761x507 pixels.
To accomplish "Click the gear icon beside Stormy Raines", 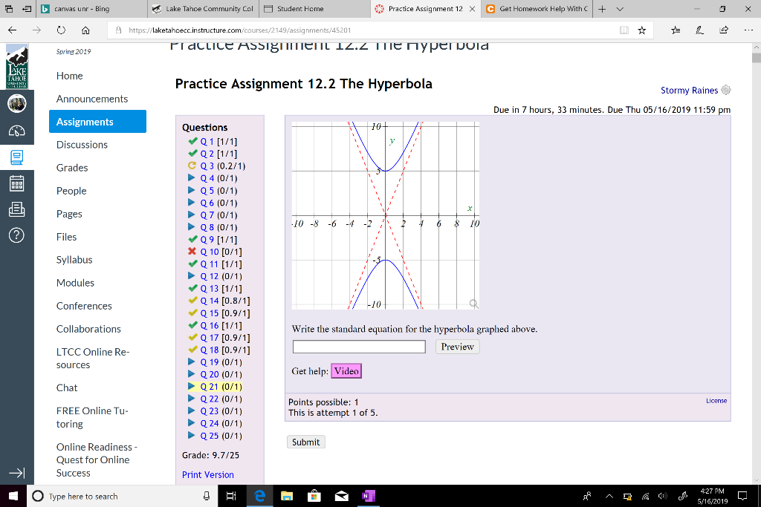I will point(726,90).
